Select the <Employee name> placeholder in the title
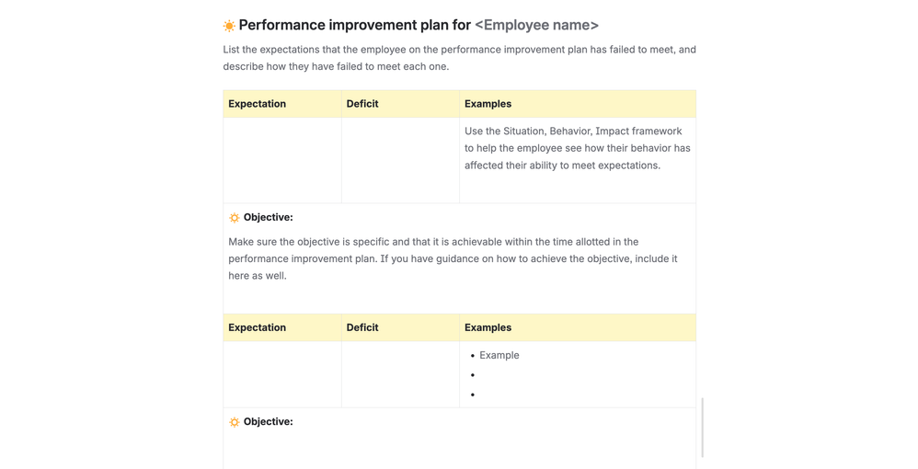 tap(536, 26)
